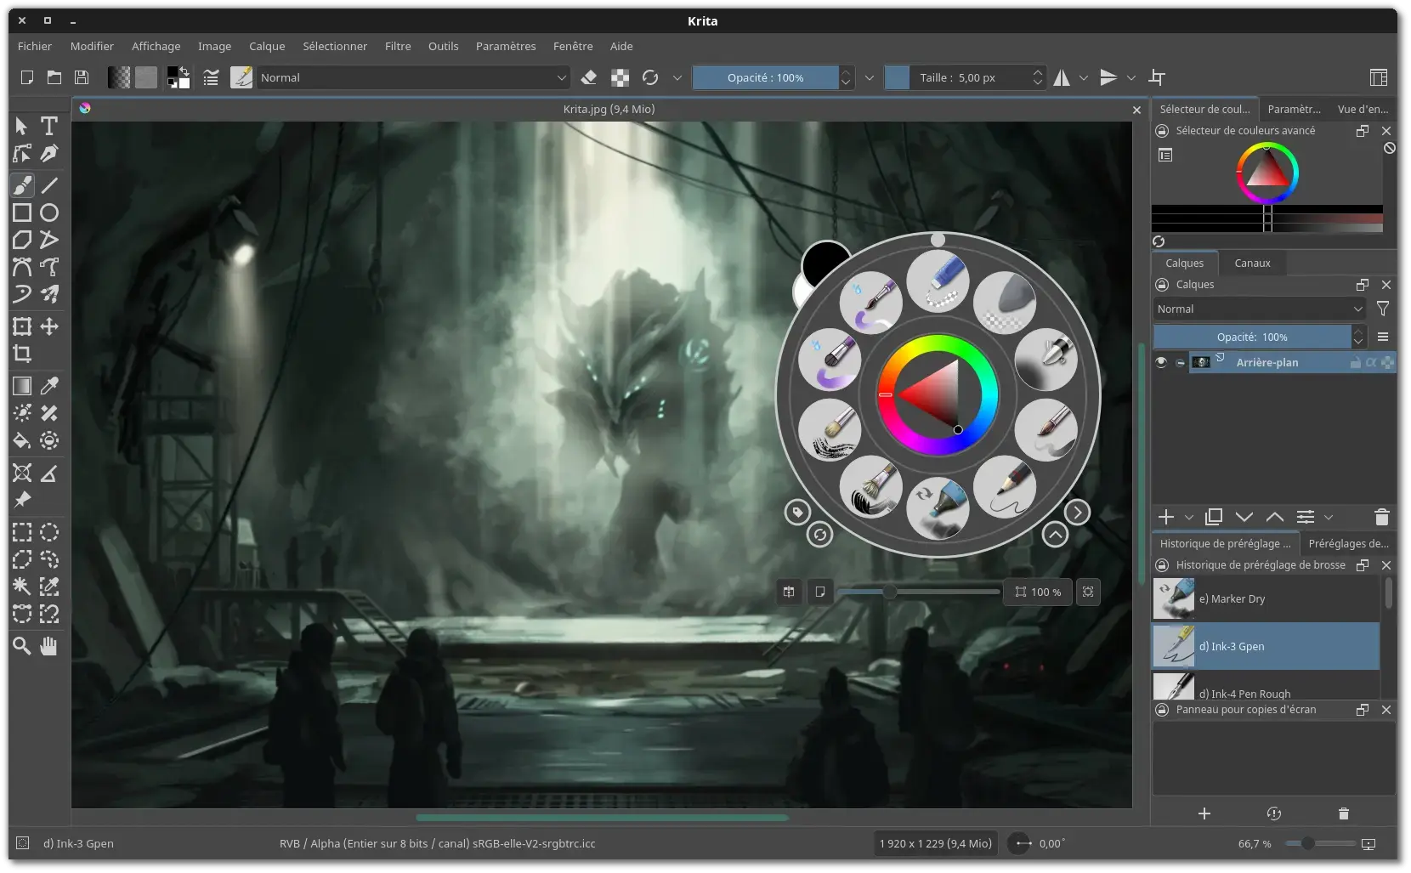Select the Text tool in toolbox
This screenshot has height=873, width=1411.
[49, 126]
